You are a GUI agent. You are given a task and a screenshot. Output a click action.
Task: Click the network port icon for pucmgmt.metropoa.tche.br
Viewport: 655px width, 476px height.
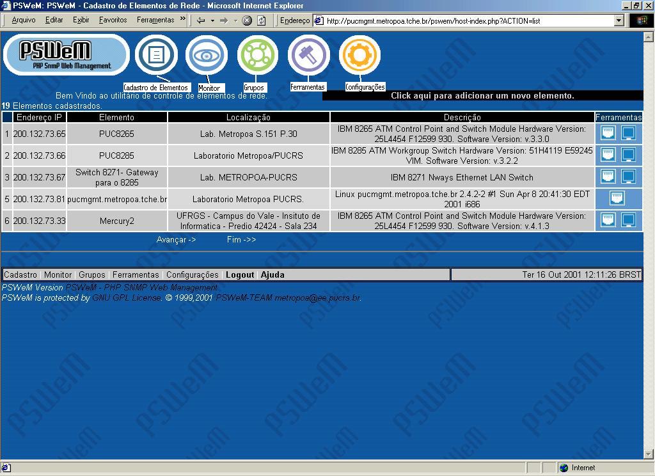point(617,198)
